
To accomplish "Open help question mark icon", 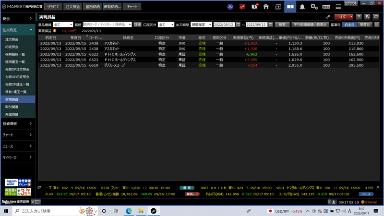I will (359, 17).
